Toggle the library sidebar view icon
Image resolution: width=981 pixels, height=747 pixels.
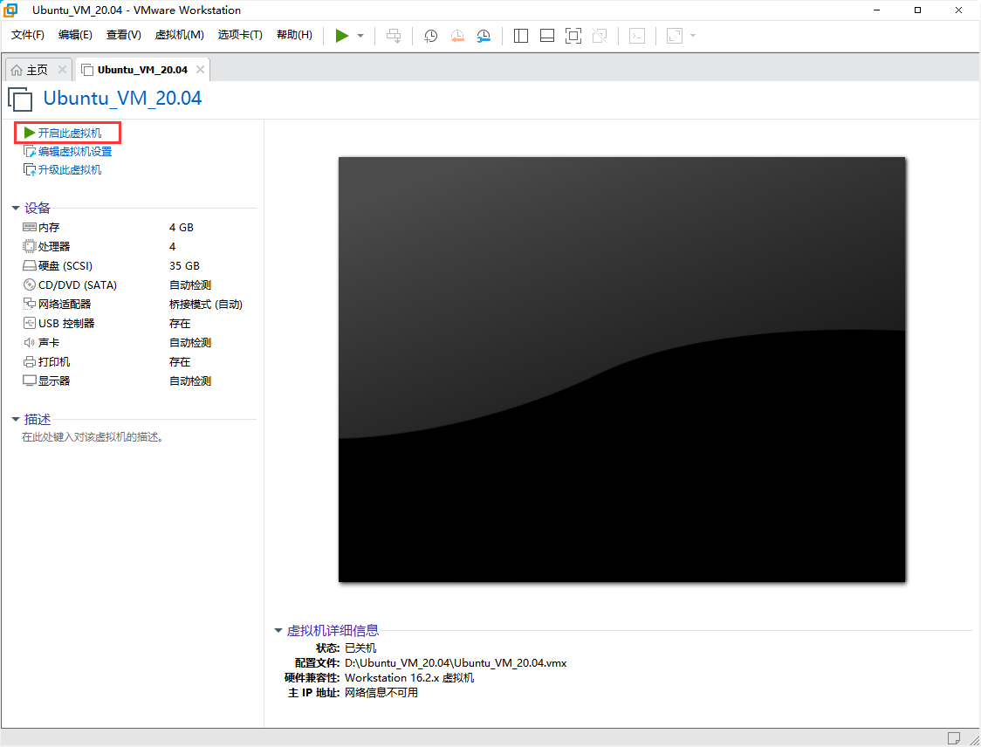[520, 36]
